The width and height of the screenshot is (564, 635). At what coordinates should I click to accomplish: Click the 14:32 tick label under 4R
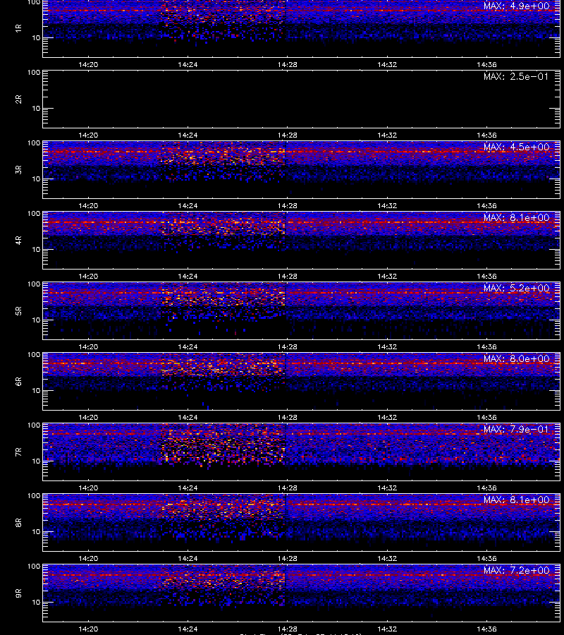[x=387, y=276]
